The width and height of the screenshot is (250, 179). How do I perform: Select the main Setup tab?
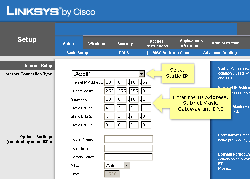click(68, 44)
